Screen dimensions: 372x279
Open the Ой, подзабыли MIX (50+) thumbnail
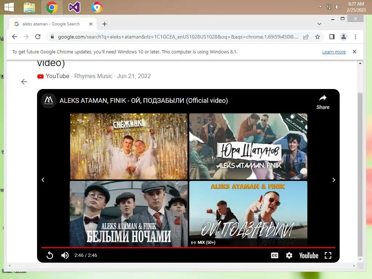(248, 214)
